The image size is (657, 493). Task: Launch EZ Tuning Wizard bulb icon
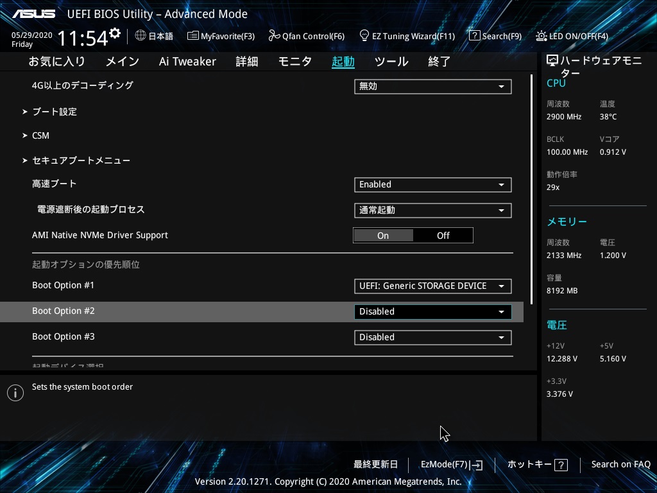point(364,36)
